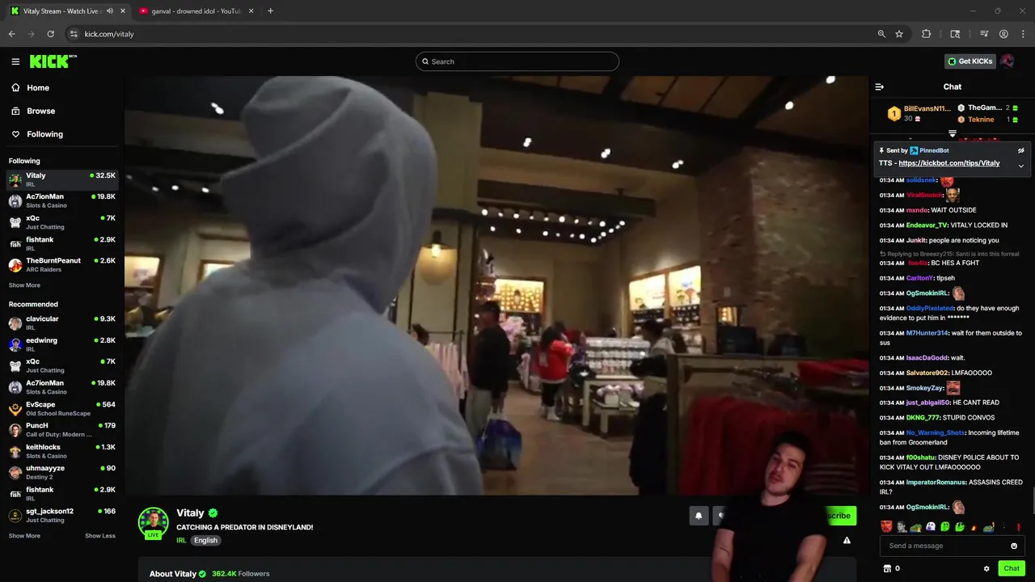This screenshot has width=1035, height=582.
Task: Open the browser zoom magnifier icon
Action: tap(881, 34)
